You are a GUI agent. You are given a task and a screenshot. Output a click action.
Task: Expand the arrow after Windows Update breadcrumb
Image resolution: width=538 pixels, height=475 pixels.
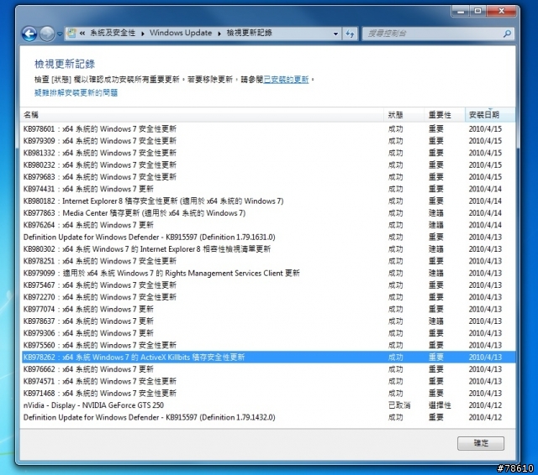coord(219,34)
